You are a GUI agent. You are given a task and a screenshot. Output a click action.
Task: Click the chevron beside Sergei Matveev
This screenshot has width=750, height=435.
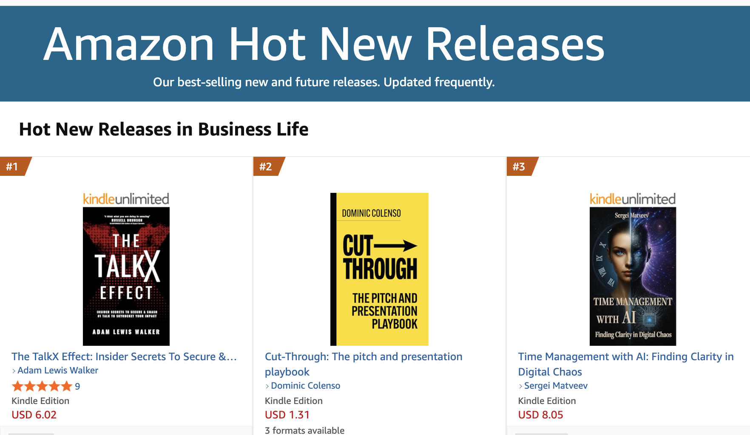[521, 386]
